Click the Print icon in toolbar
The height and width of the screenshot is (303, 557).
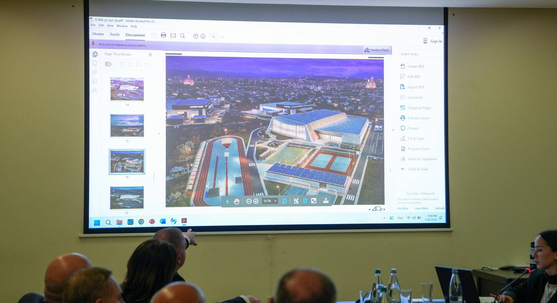[163, 35]
